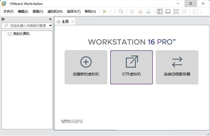Click 打开虚拟机 tile
The image size is (210, 136).
(132, 67)
